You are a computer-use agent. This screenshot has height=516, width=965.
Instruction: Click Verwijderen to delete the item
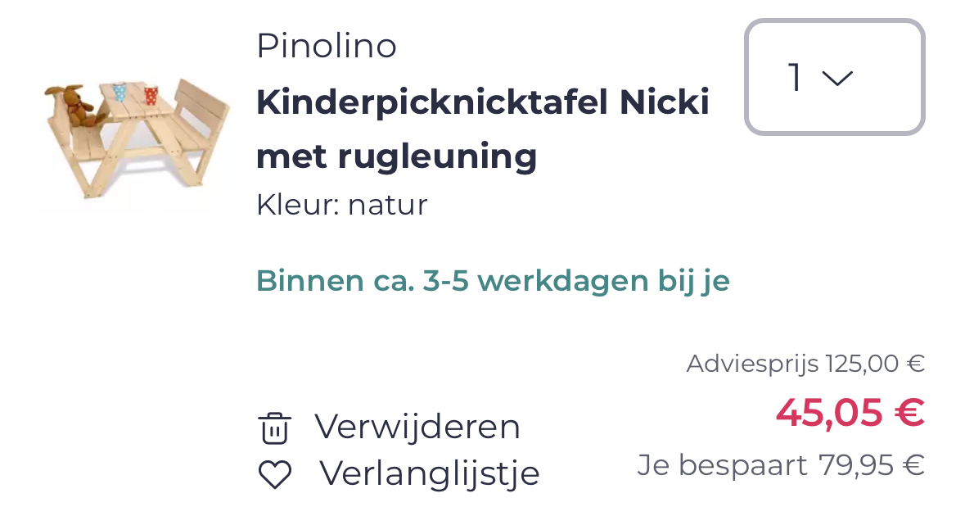coord(417,427)
